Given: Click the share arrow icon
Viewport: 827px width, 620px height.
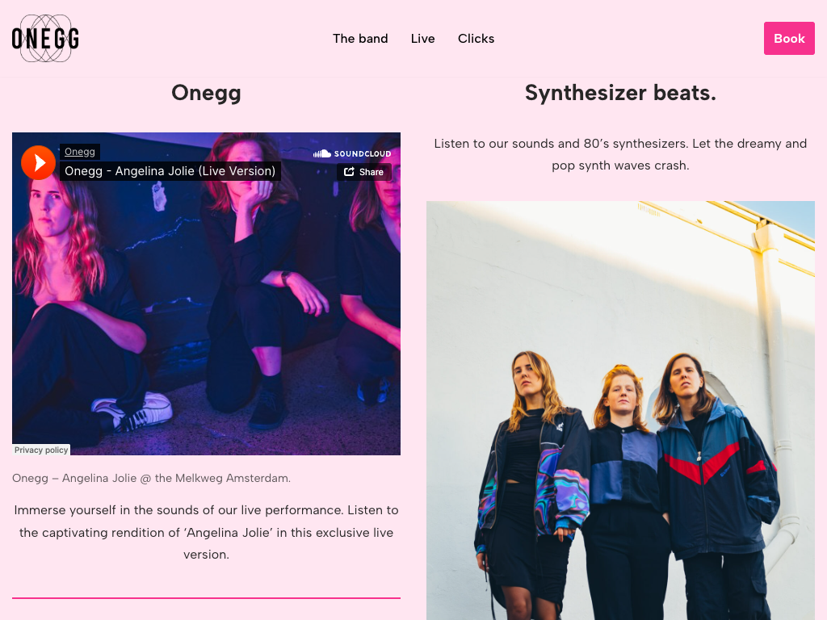Looking at the screenshot, I should (349, 172).
